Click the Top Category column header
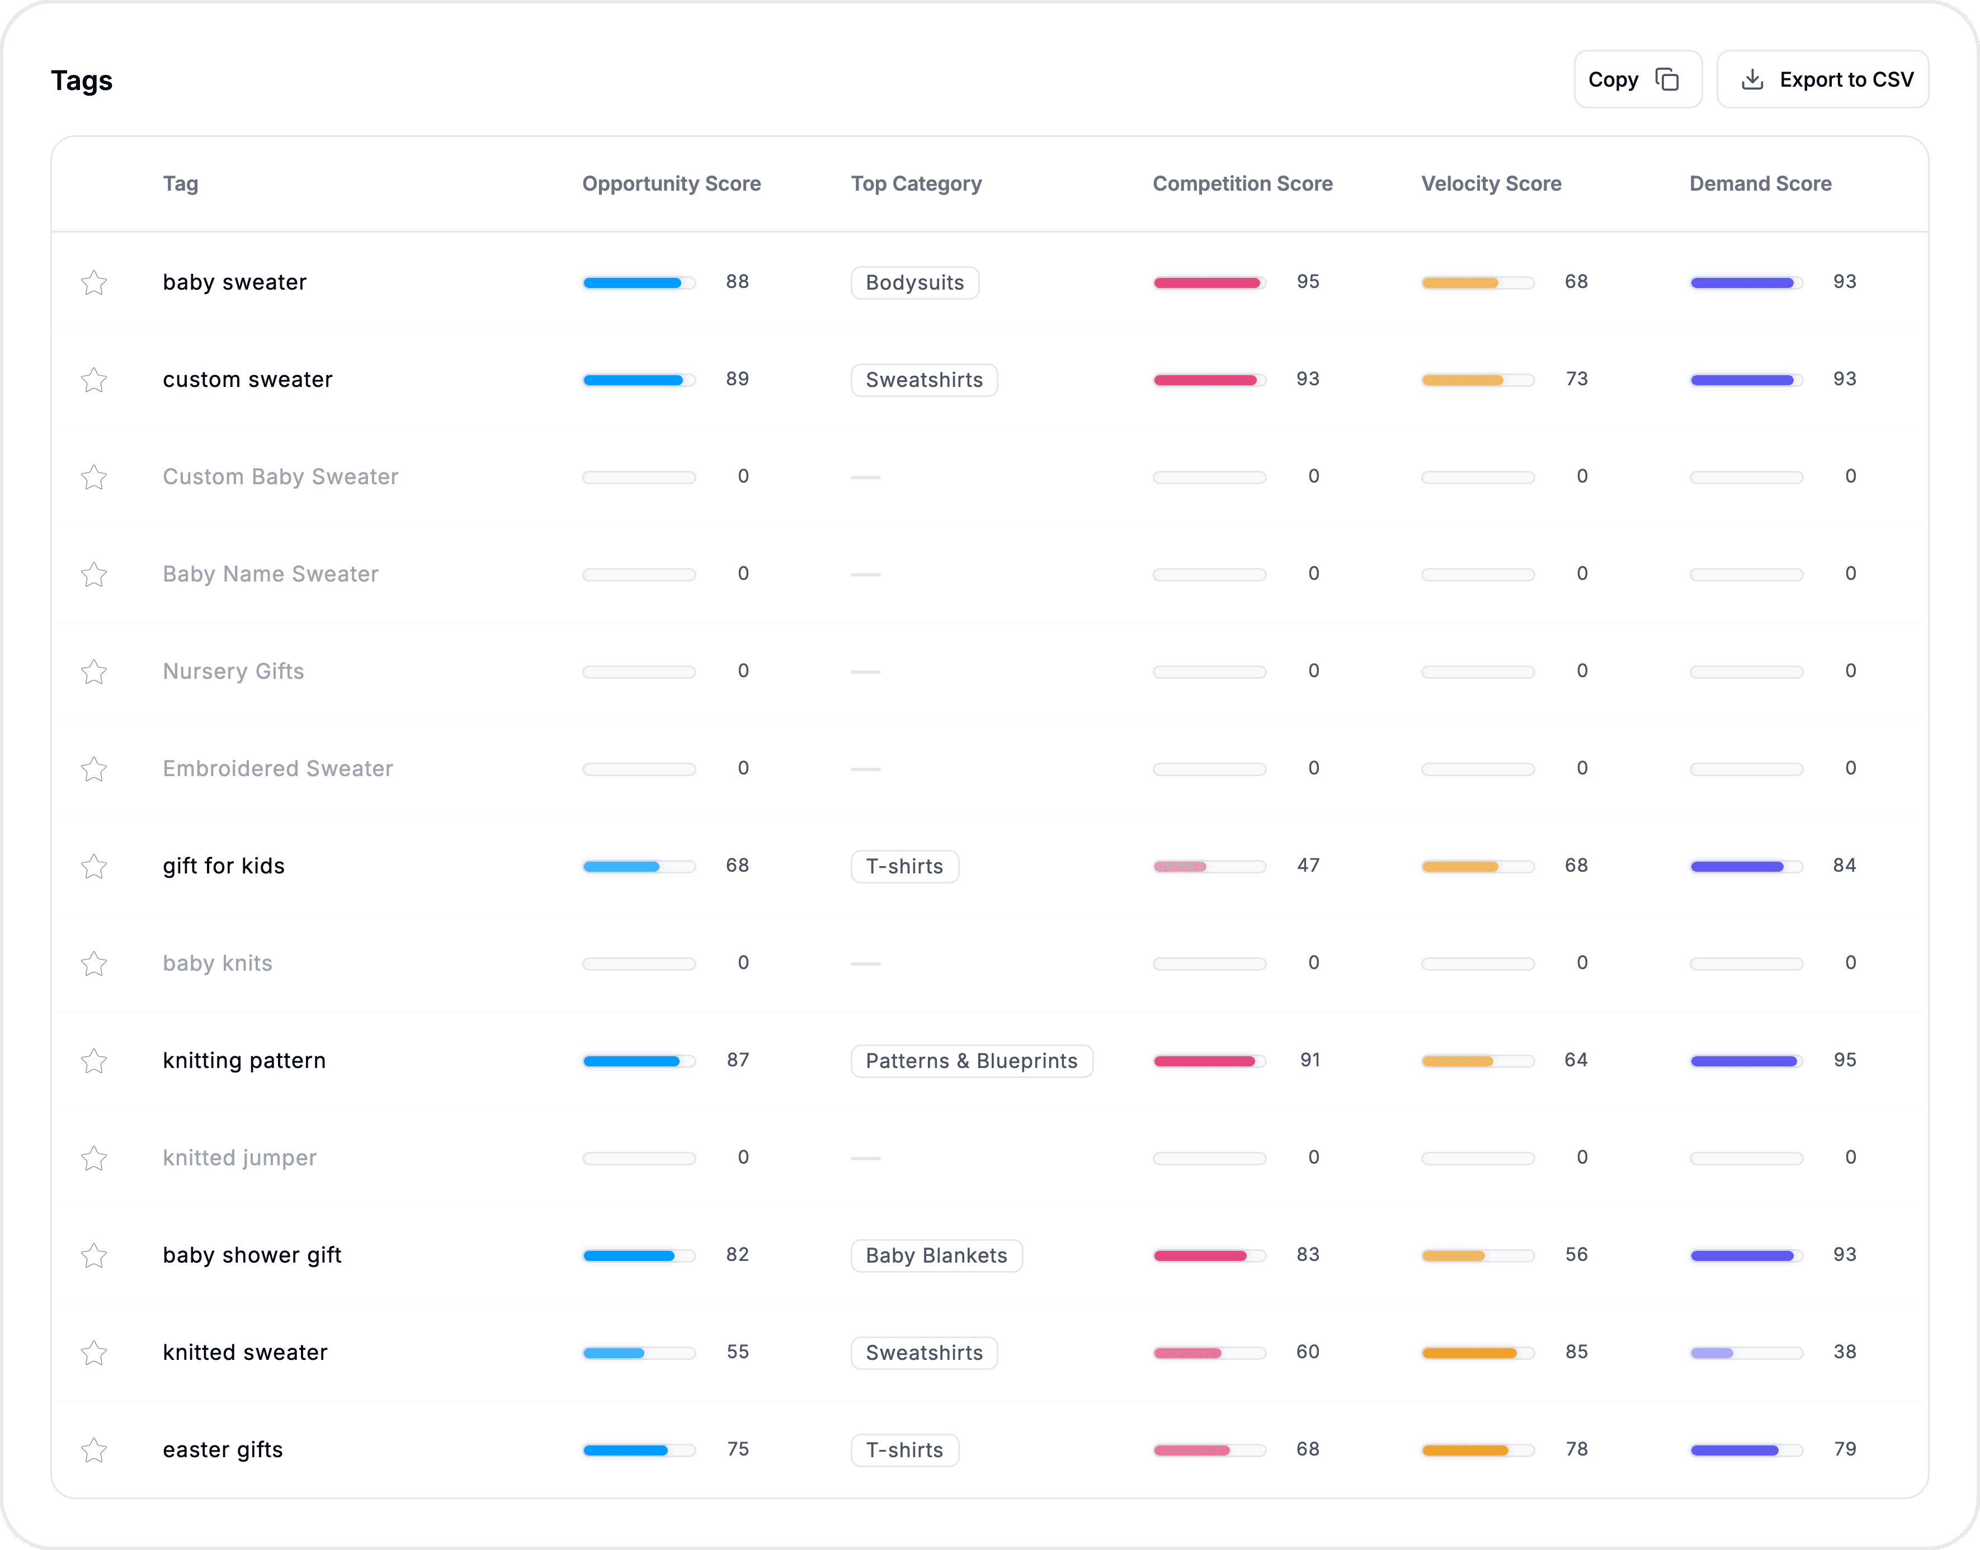1980x1550 pixels. 916,184
